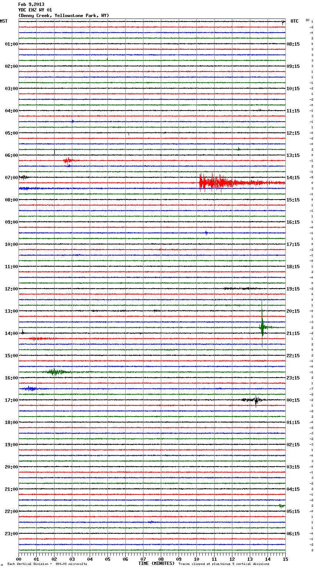The height and width of the screenshot is (569, 315).
Task: Select the green seismic burst before 16:00
Action: (x=56, y=372)
